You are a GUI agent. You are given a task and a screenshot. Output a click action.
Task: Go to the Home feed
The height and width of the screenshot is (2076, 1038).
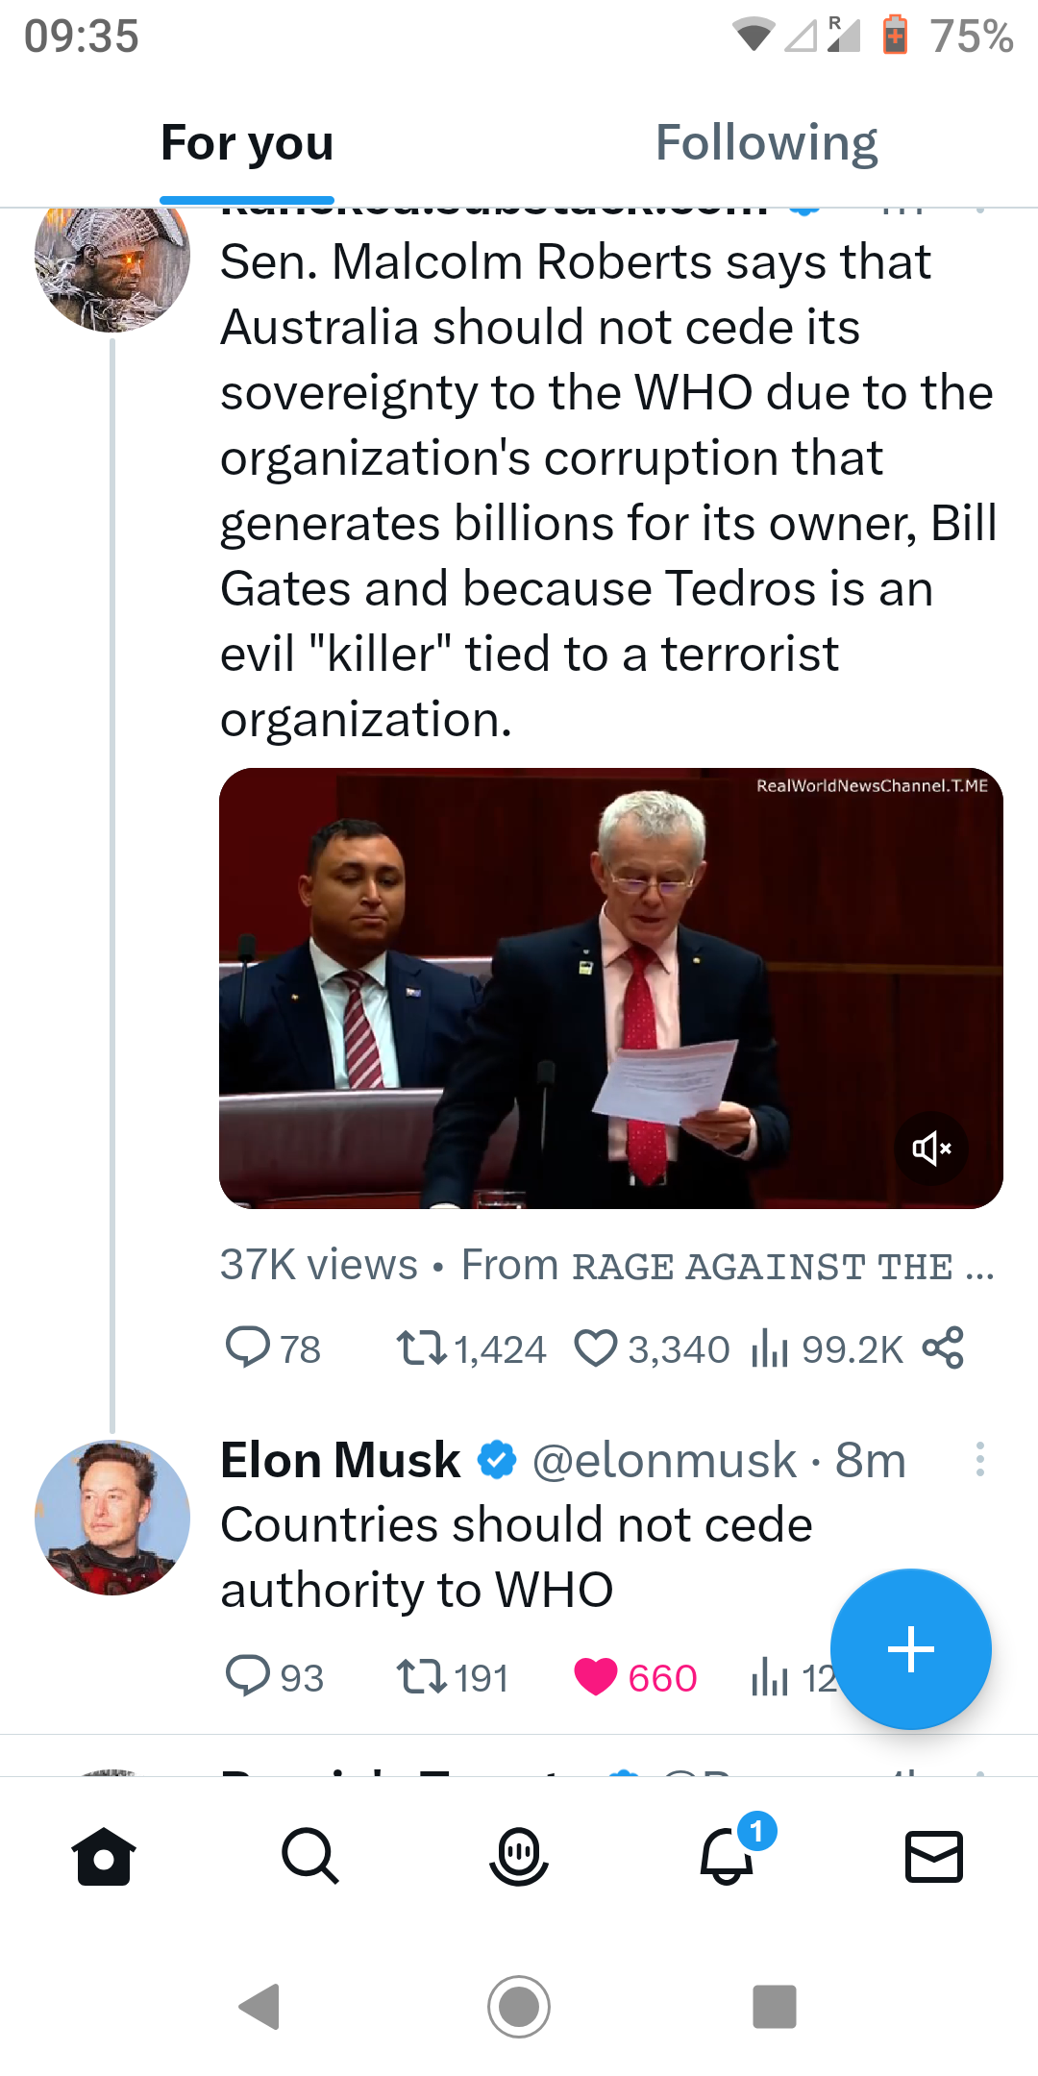(104, 1856)
